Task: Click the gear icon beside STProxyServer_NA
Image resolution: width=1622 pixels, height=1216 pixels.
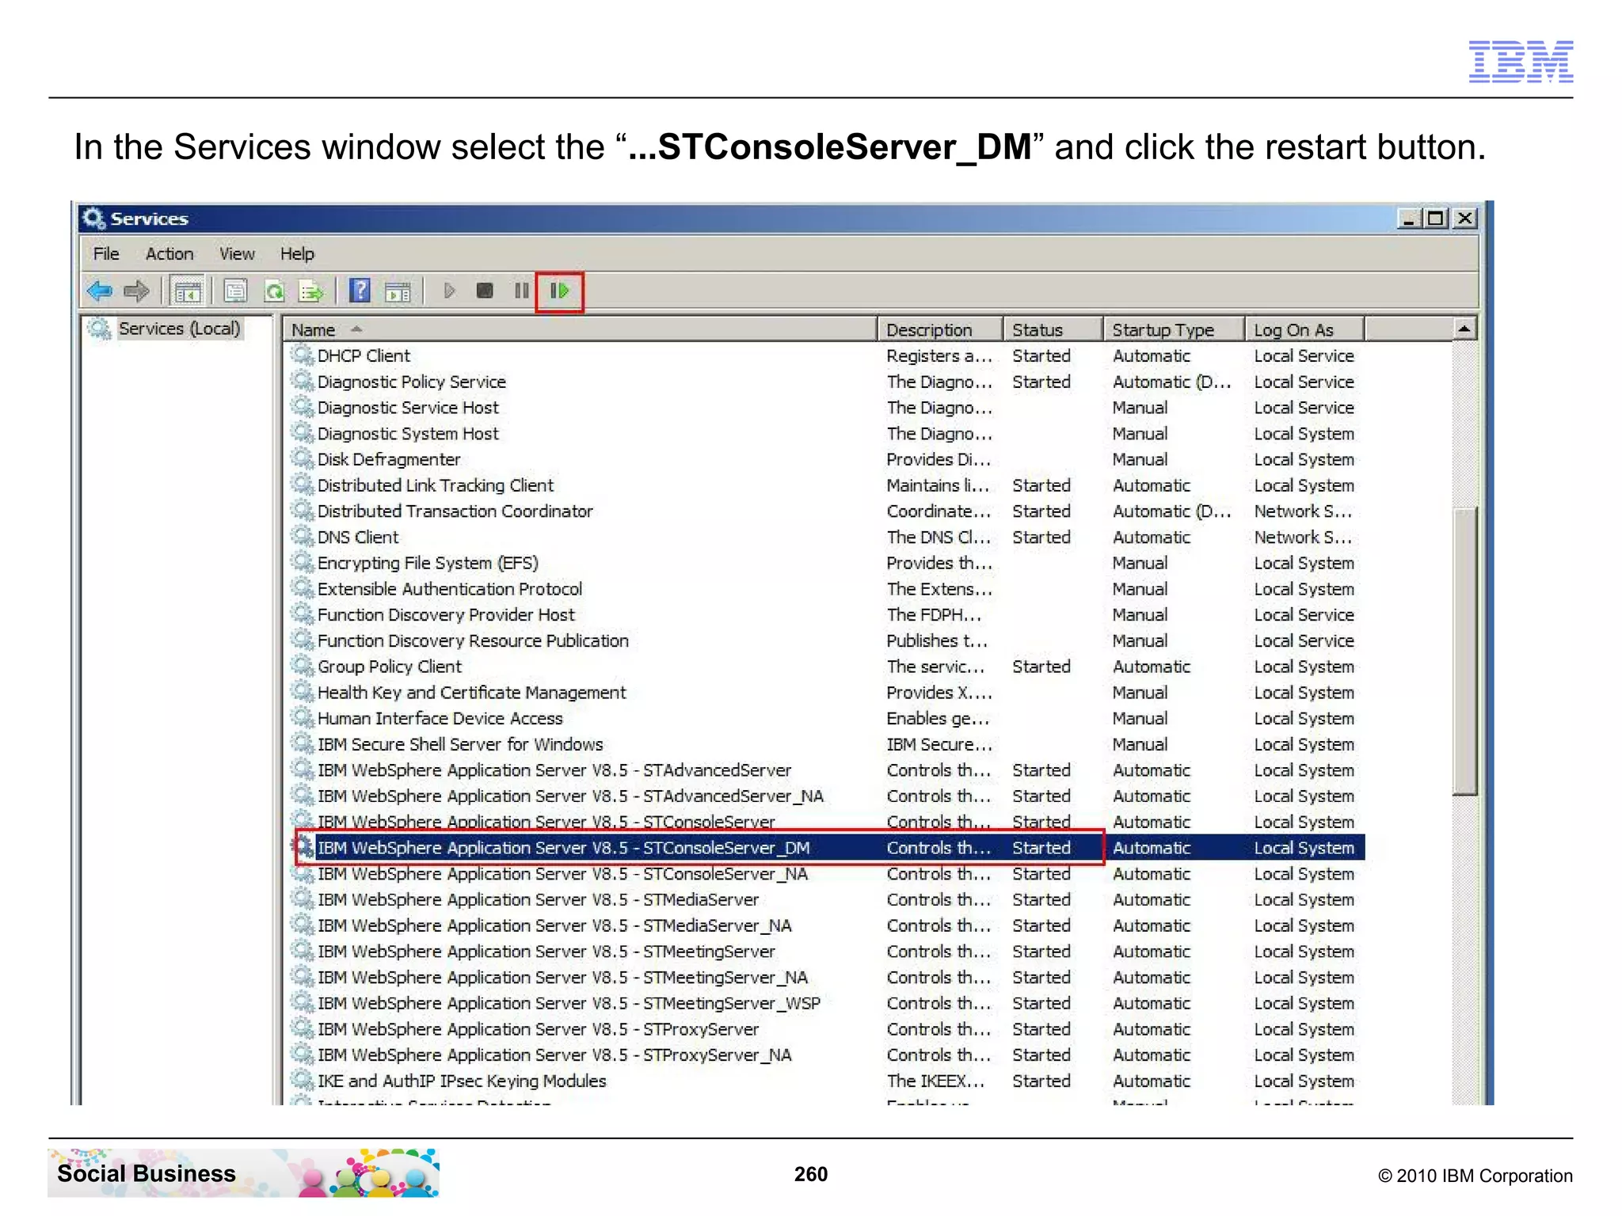Action: [303, 1054]
